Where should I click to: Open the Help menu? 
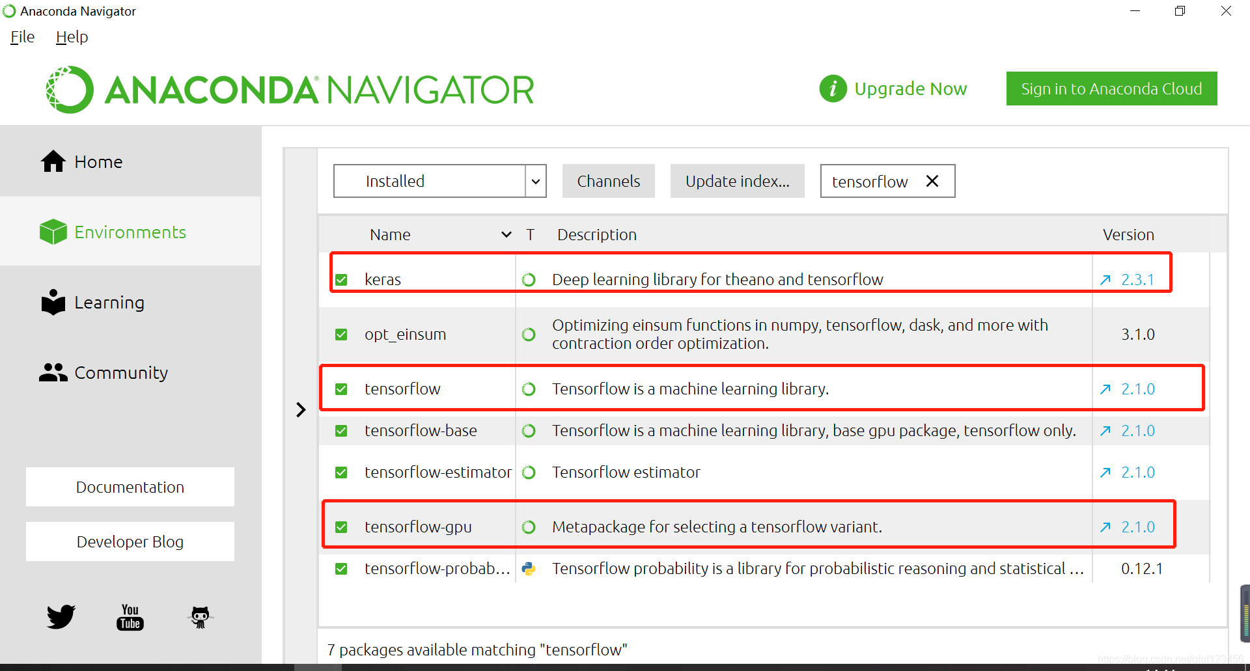pos(72,37)
